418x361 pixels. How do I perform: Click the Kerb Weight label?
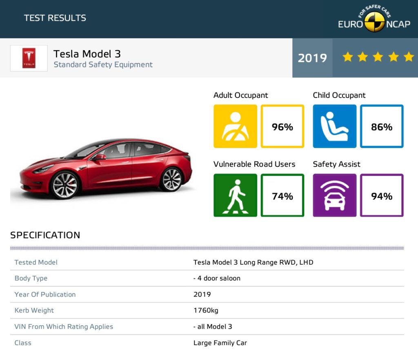[34, 310]
